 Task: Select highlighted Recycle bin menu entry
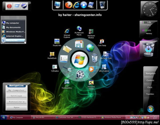point(13,41)
